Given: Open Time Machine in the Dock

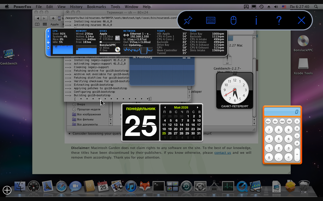Looking at the screenshot, I should 186,187.
